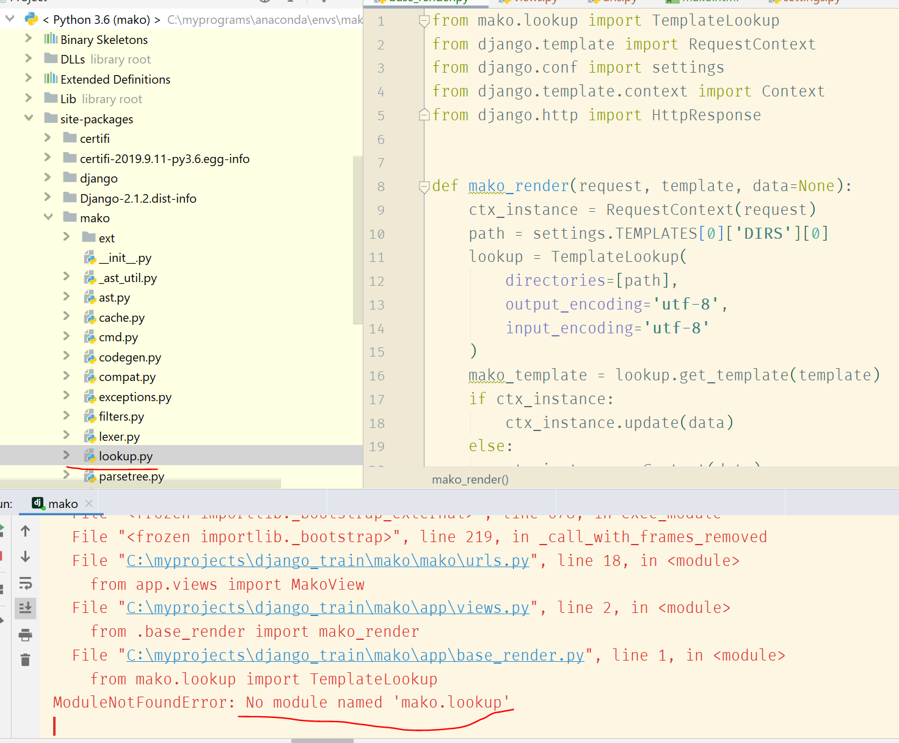Collapse the Python 3.6 (mako) node
This screenshot has width=899, height=743.
tap(10, 19)
